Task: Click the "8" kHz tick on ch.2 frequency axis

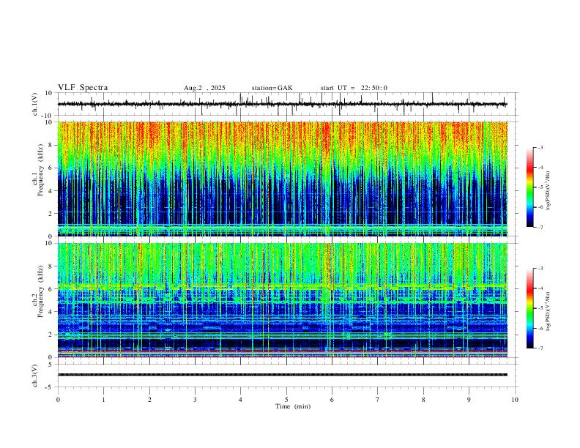Action: (51, 266)
